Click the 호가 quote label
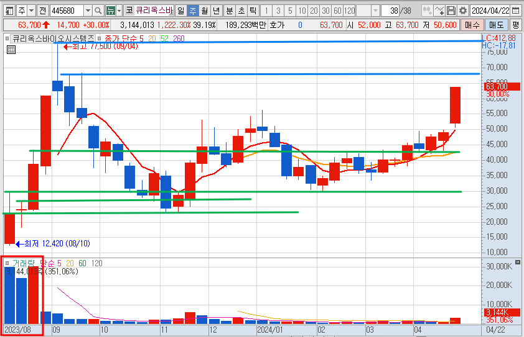Screen dimensions: 524x337 click(277, 25)
